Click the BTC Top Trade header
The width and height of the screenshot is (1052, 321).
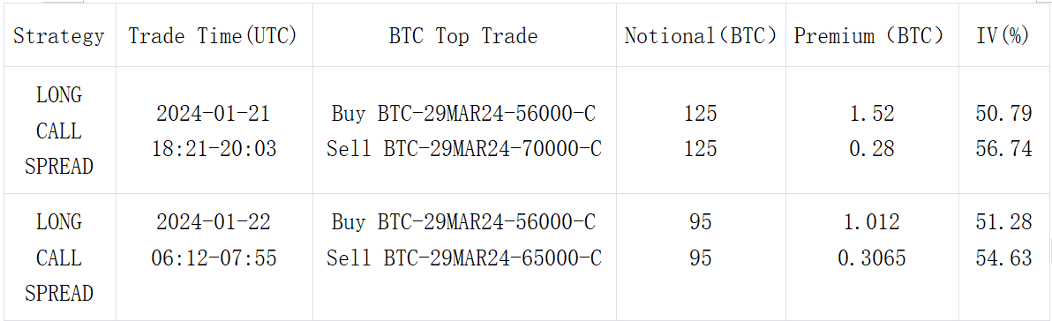point(463,36)
